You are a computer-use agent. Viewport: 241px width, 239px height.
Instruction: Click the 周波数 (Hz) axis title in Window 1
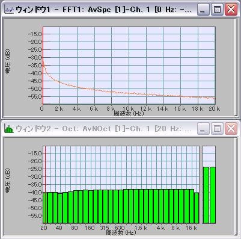[x=129, y=114]
